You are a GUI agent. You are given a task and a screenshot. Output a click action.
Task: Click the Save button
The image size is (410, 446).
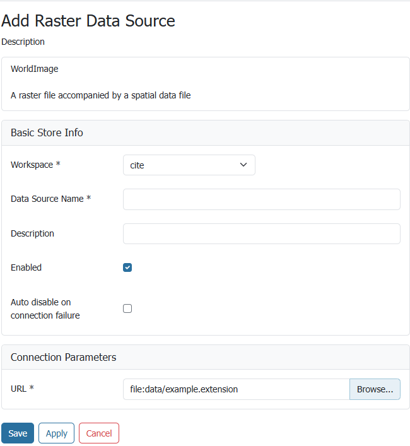click(18, 433)
